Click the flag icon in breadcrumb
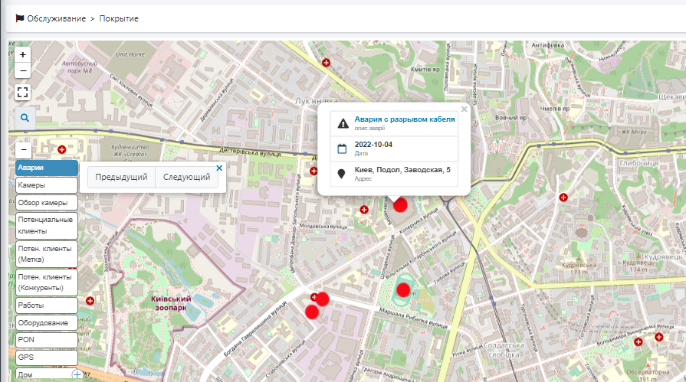This screenshot has height=382, width=686. coord(20,18)
